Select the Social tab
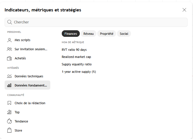 124,34
